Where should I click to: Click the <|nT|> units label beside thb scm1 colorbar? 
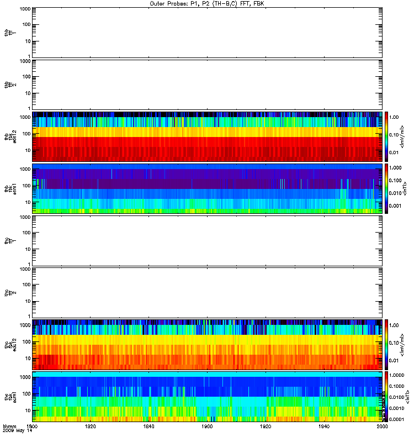point(405,188)
